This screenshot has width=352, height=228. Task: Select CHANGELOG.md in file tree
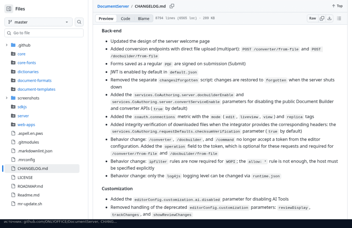[x=42, y=168]
